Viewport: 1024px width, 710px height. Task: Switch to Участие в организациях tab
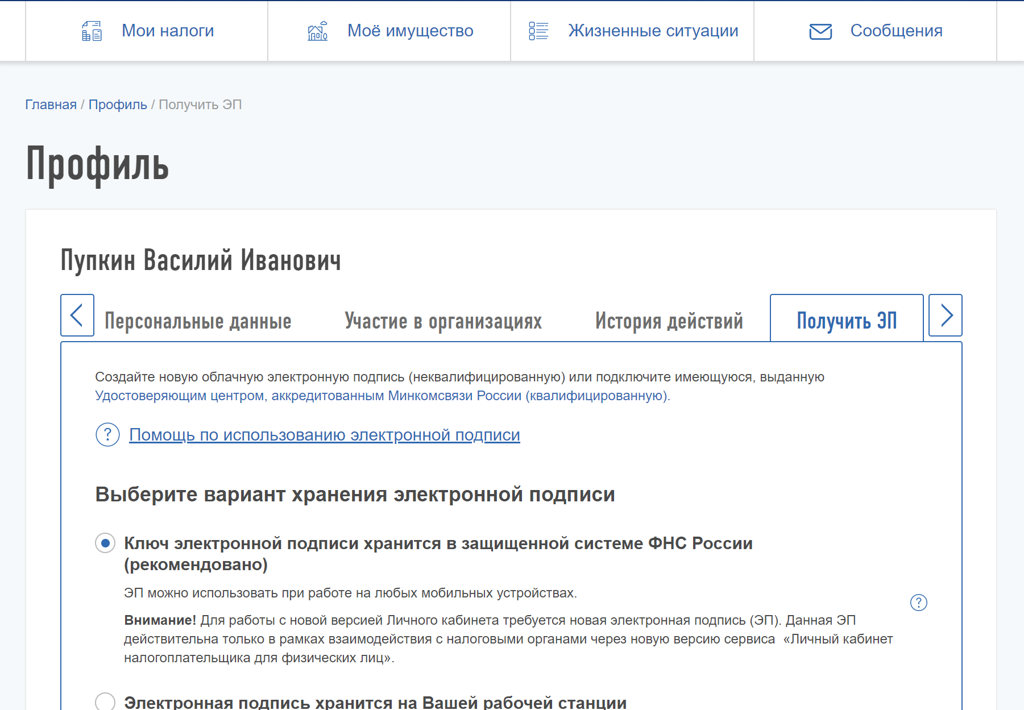coord(443,321)
